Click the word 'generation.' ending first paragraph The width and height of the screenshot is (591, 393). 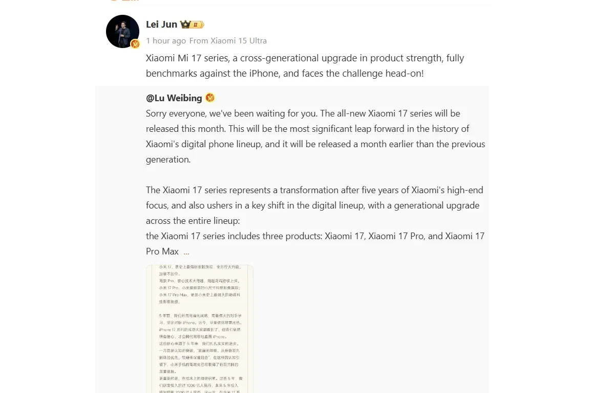[x=168, y=159]
